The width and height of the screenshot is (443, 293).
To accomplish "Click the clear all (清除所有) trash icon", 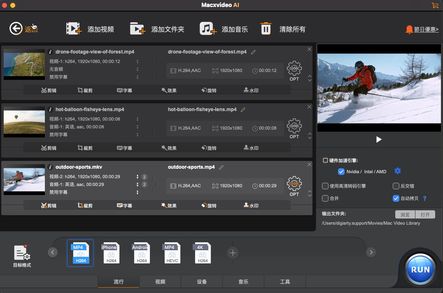I will [266, 28].
